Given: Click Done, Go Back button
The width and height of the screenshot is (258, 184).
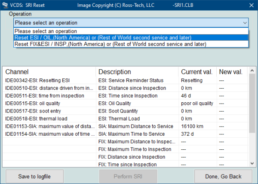Looking at the screenshot, I should point(223,176).
